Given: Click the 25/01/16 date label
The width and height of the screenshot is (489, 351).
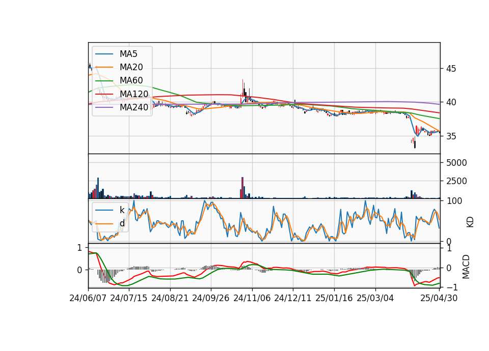Looking at the screenshot, I should pos(334,298).
